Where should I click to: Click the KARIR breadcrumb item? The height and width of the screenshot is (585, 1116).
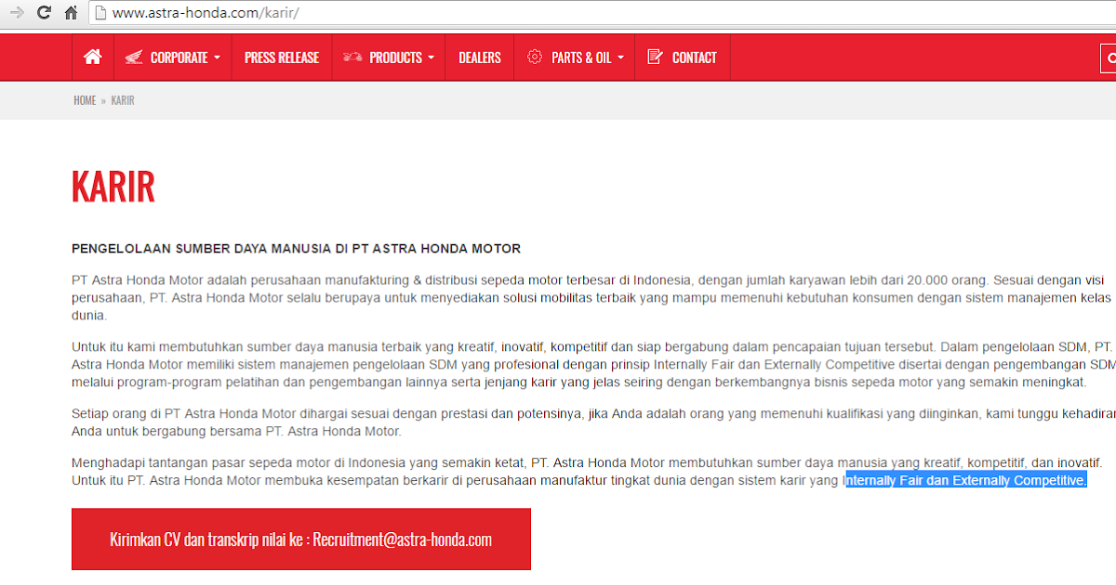point(123,100)
